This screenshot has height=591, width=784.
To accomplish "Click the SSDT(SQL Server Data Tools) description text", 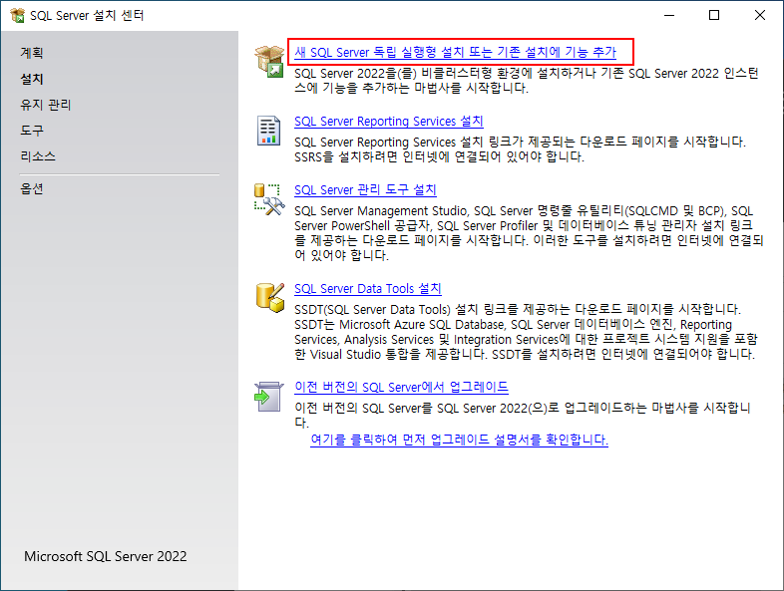I will tap(526, 332).
